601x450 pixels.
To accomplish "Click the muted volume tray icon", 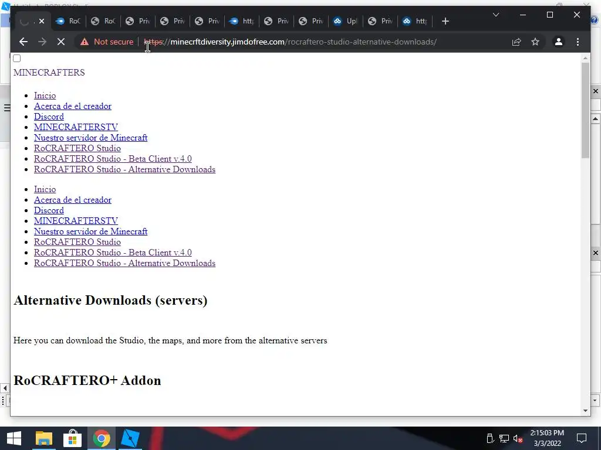I will click(518, 438).
